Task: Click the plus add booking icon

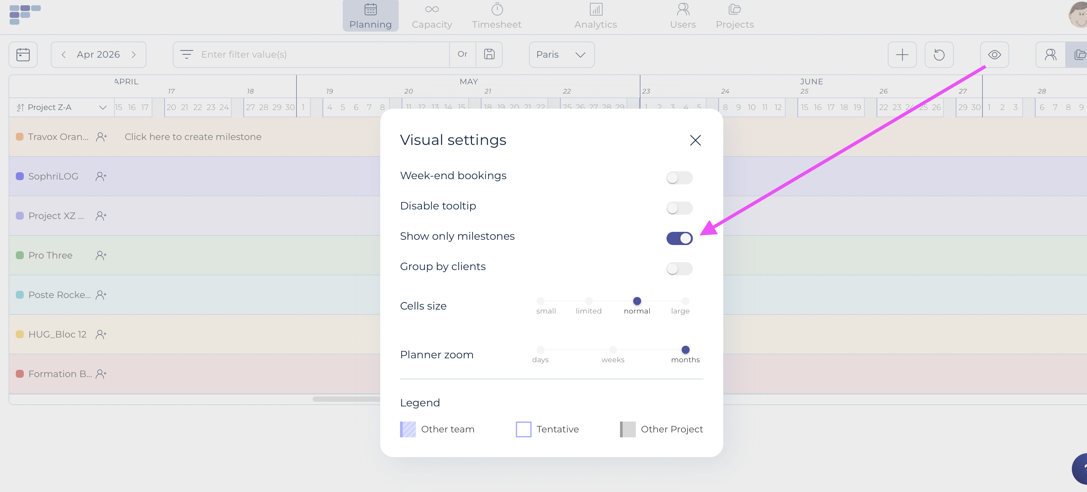Action: (902, 55)
